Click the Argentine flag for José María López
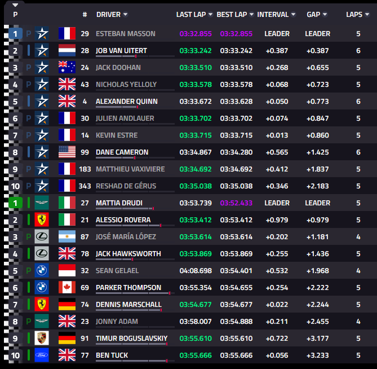This screenshot has height=369, width=377. pyautogui.click(x=67, y=236)
